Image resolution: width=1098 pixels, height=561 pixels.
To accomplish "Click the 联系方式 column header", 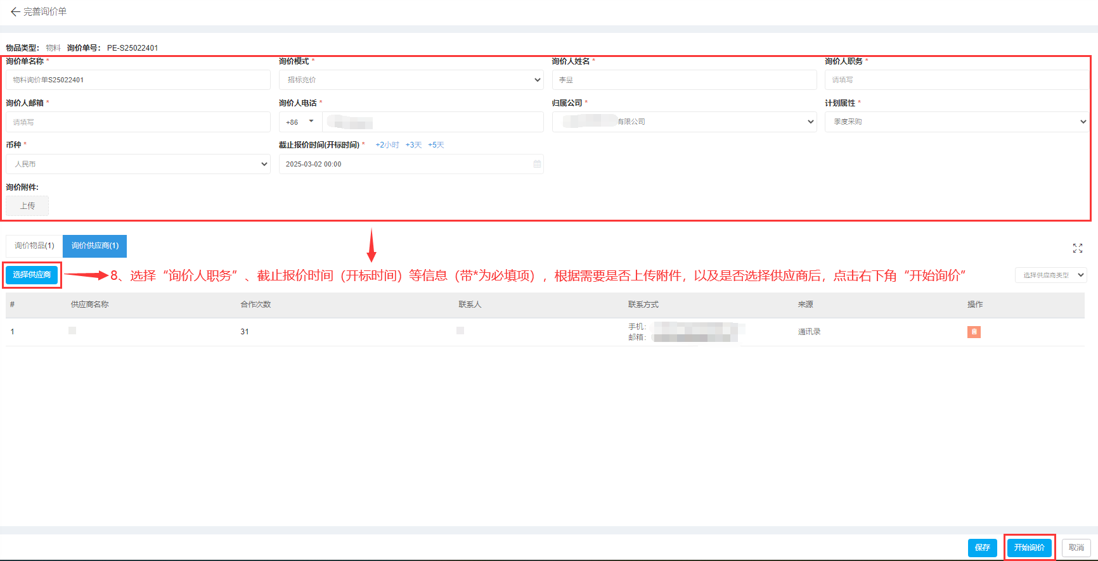I will [x=643, y=305].
